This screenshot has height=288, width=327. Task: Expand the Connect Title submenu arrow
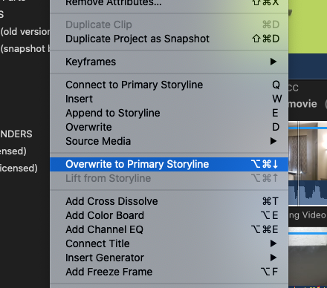[x=273, y=243]
